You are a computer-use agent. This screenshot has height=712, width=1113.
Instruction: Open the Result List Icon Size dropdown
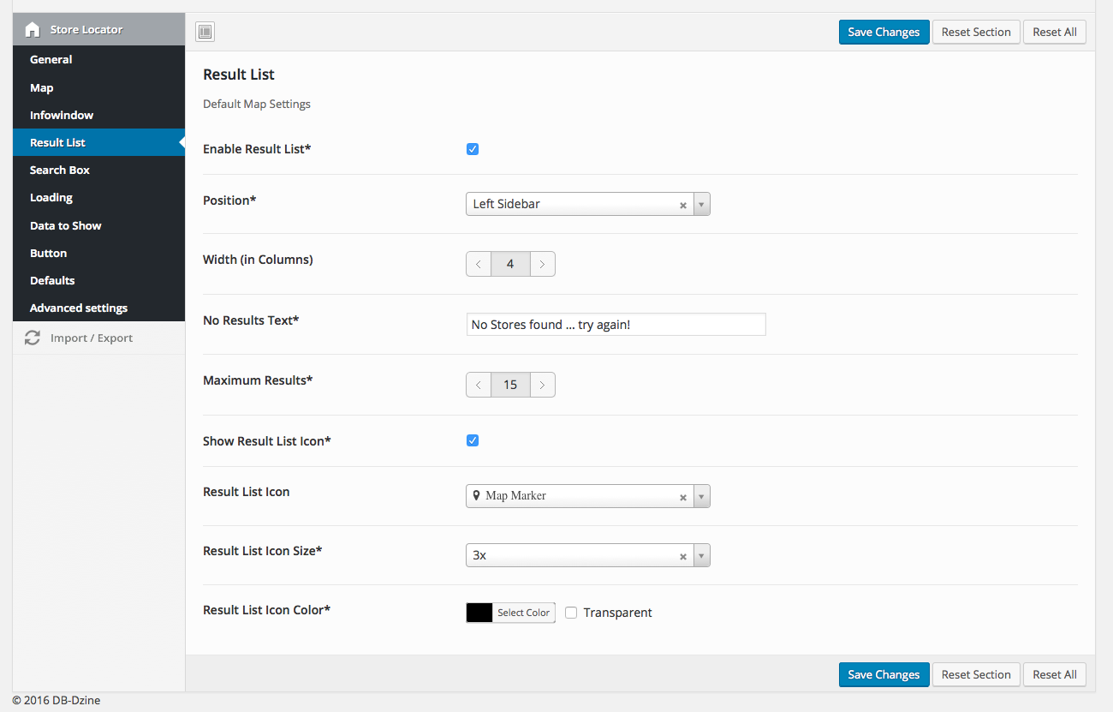pyautogui.click(x=701, y=556)
